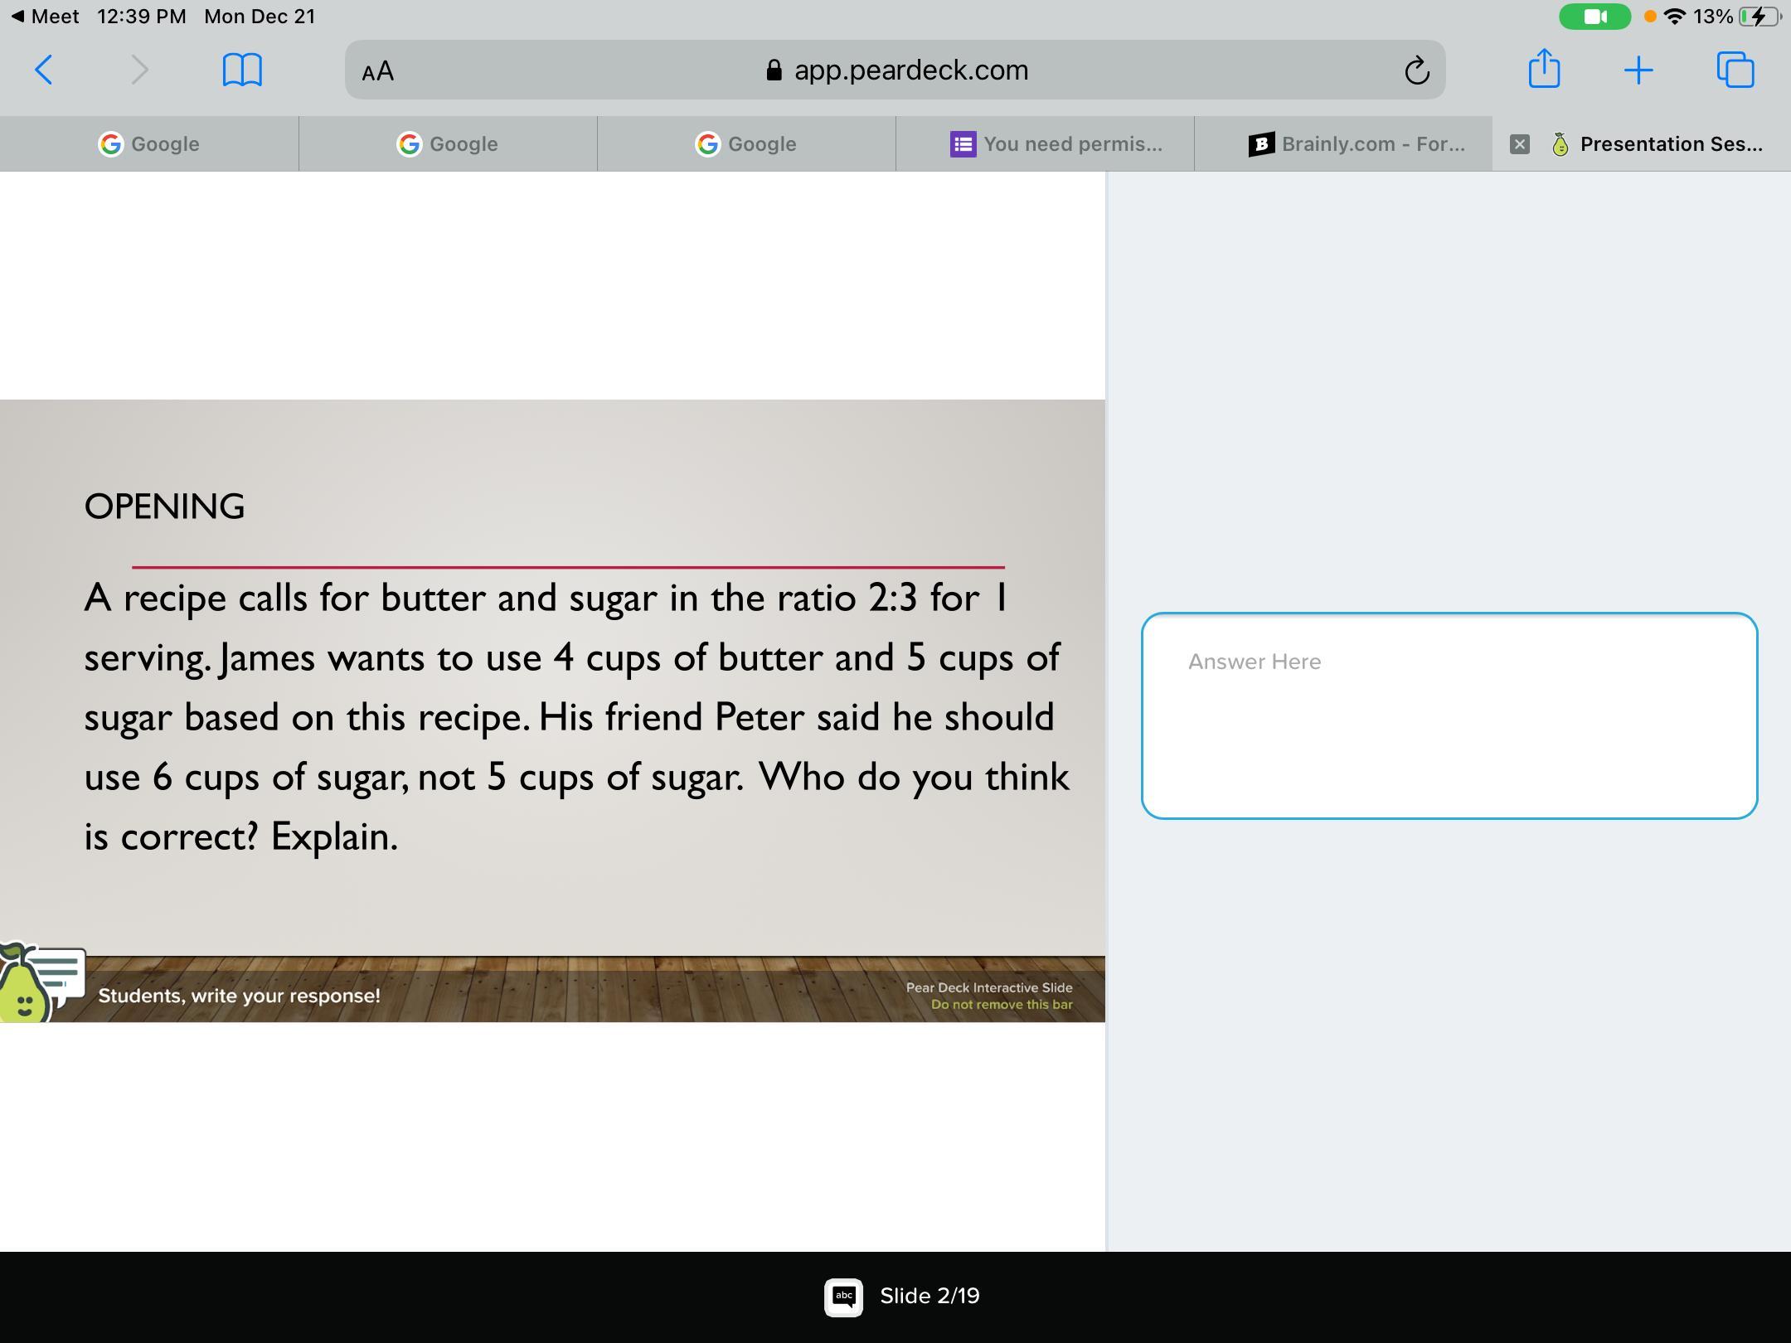
Task: Open the bookmarks book icon
Action: (242, 70)
